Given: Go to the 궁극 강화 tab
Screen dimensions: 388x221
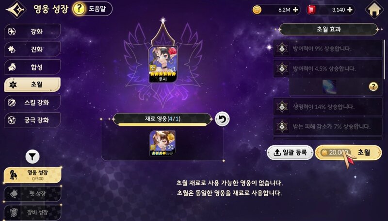Looking at the screenshot, I should click(x=32, y=120).
